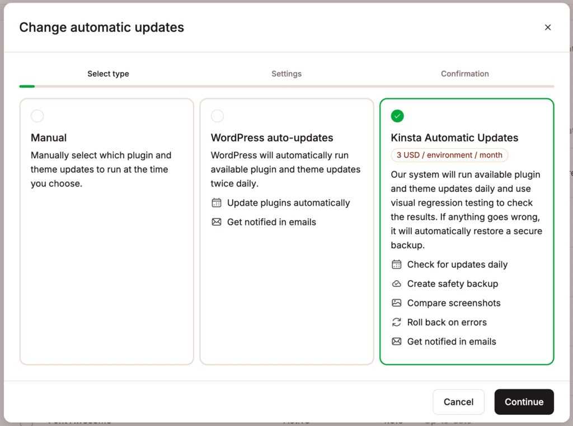
Task: Cancel the automatic updates change
Action: pos(458,401)
